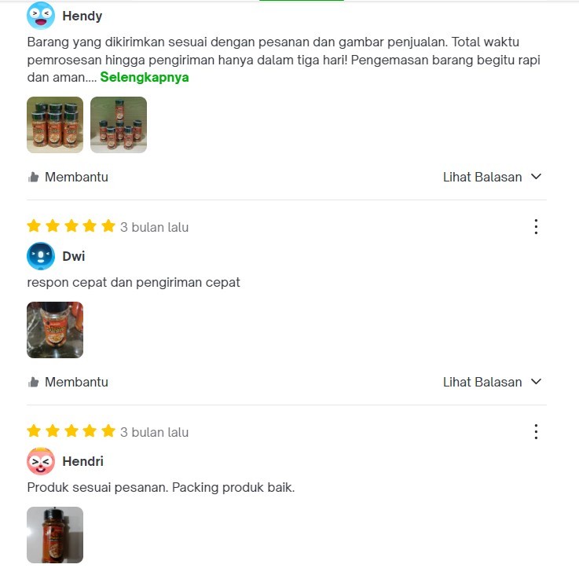Open Hendy's first product photo thumbnail
This screenshot has width=579, height=568.
coord(55,125)
